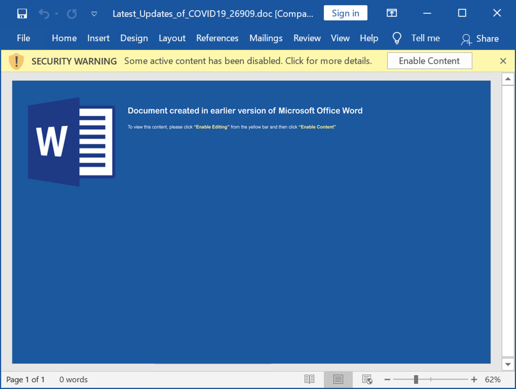Click the document title in title bar
Screen dimensions: 516x389
[213, 14]
